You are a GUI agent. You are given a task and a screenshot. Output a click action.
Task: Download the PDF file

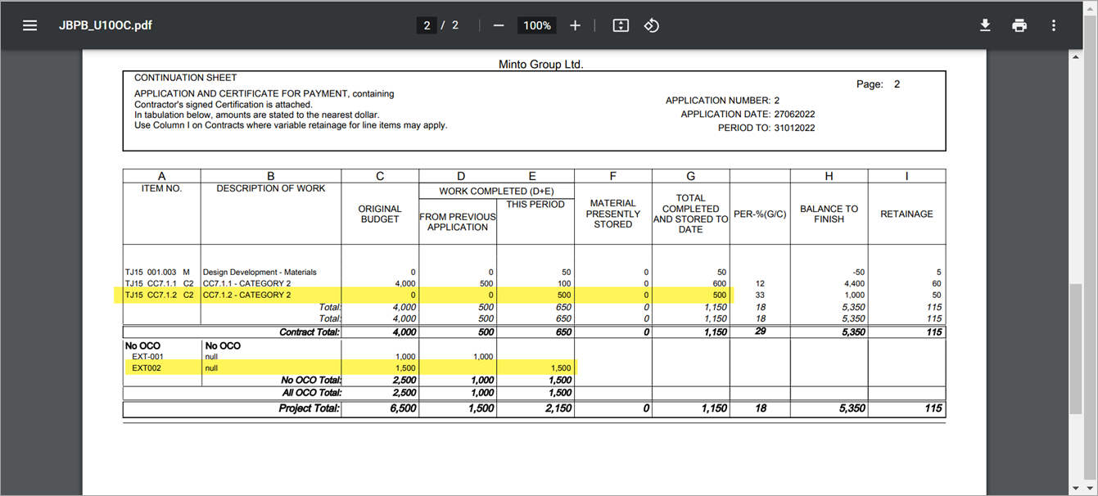click(985, 25)
